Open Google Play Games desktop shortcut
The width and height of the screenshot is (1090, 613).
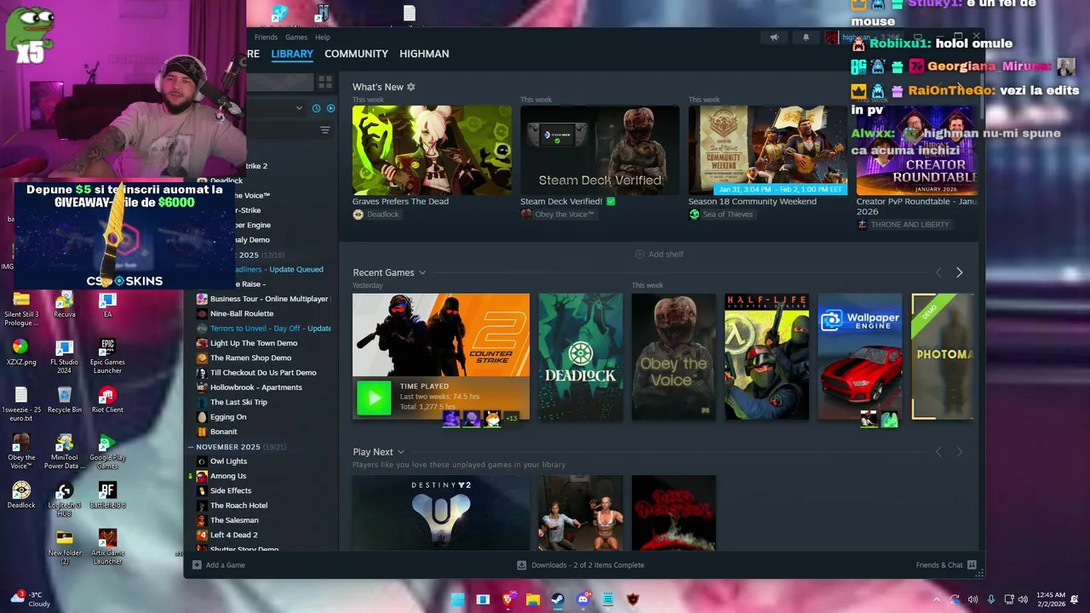pos(107,451)
